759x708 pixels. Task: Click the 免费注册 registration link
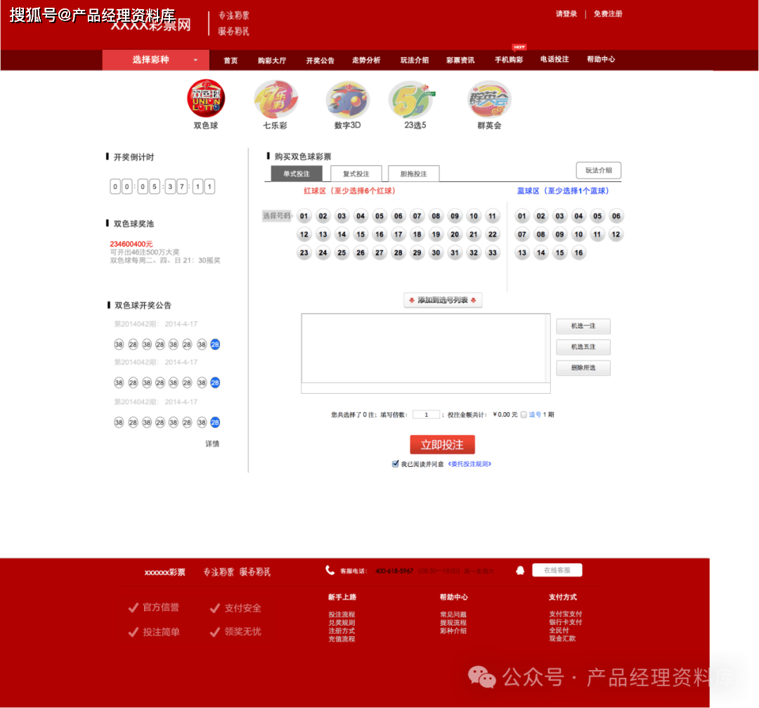[x=607, y=13]
